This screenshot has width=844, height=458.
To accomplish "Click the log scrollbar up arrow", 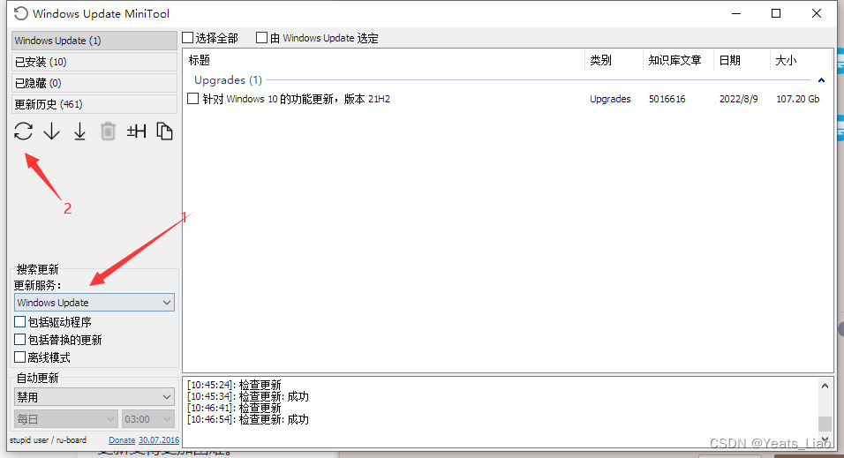I will [x=825, y=386].
